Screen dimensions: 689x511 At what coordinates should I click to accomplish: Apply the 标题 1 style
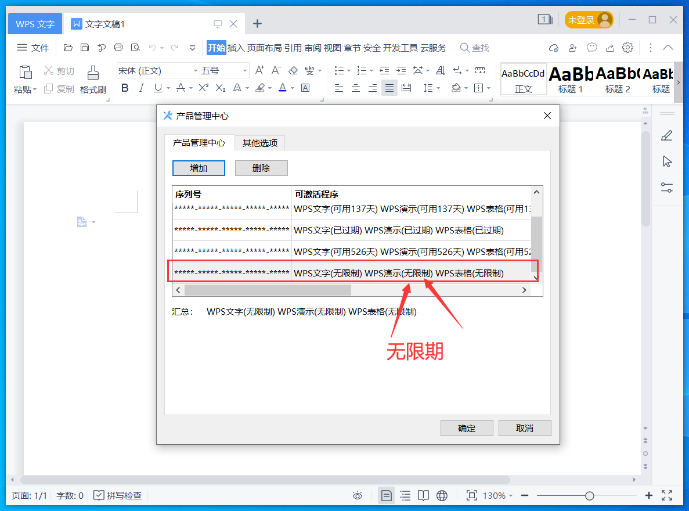point(571,79)
